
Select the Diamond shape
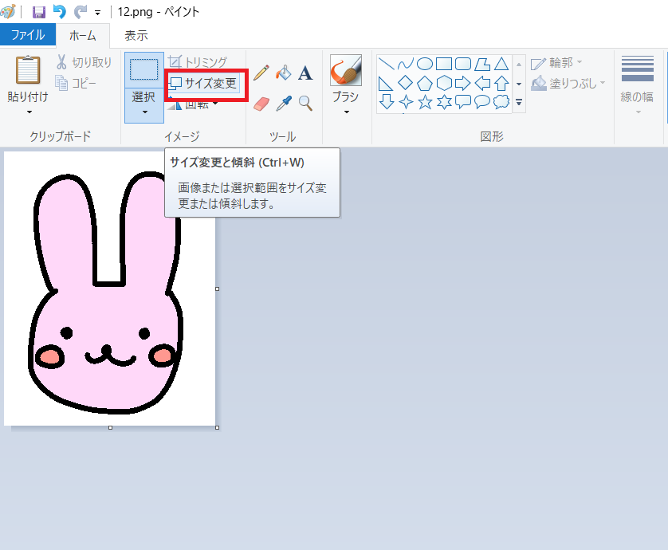point(405,83)
